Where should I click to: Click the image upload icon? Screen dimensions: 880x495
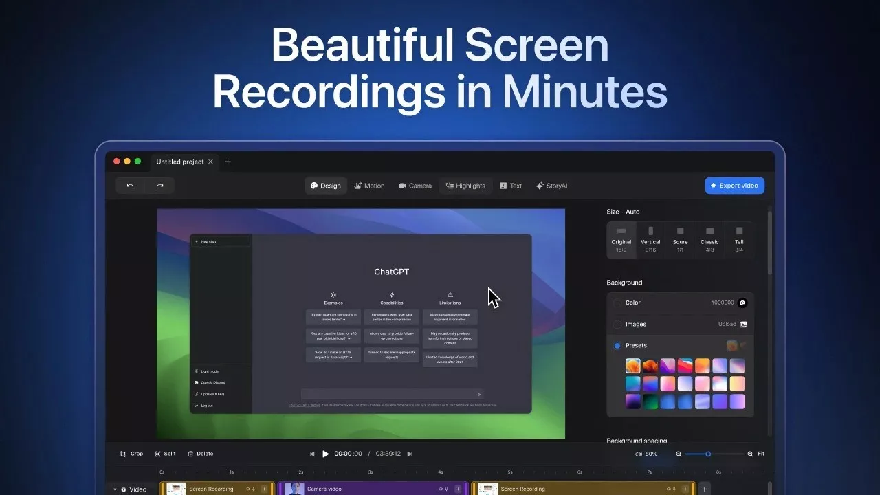coord(743,324)
